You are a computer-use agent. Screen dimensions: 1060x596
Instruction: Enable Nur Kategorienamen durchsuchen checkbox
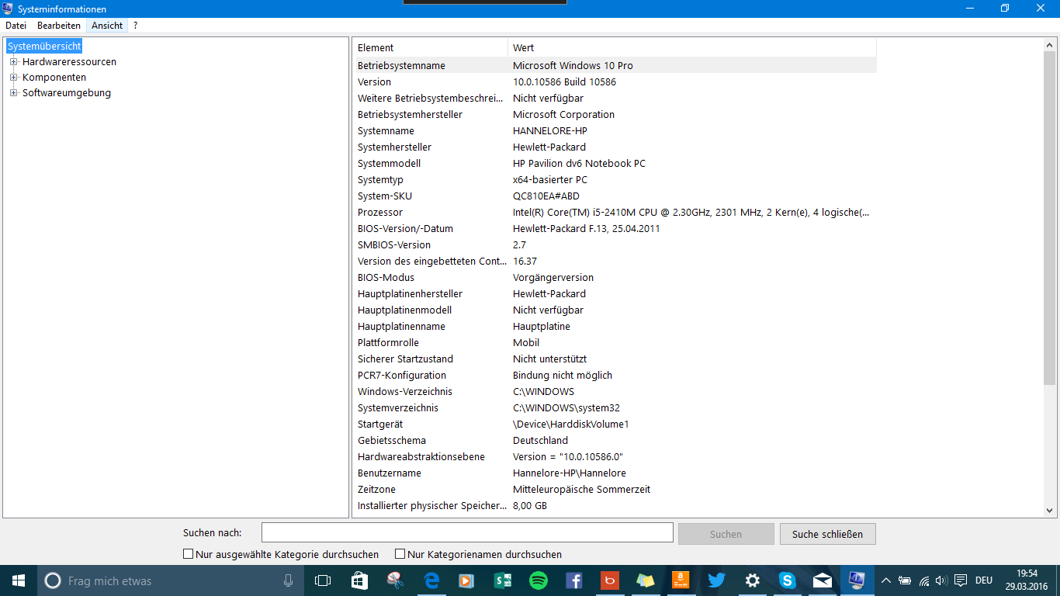(x=400, y=554)
